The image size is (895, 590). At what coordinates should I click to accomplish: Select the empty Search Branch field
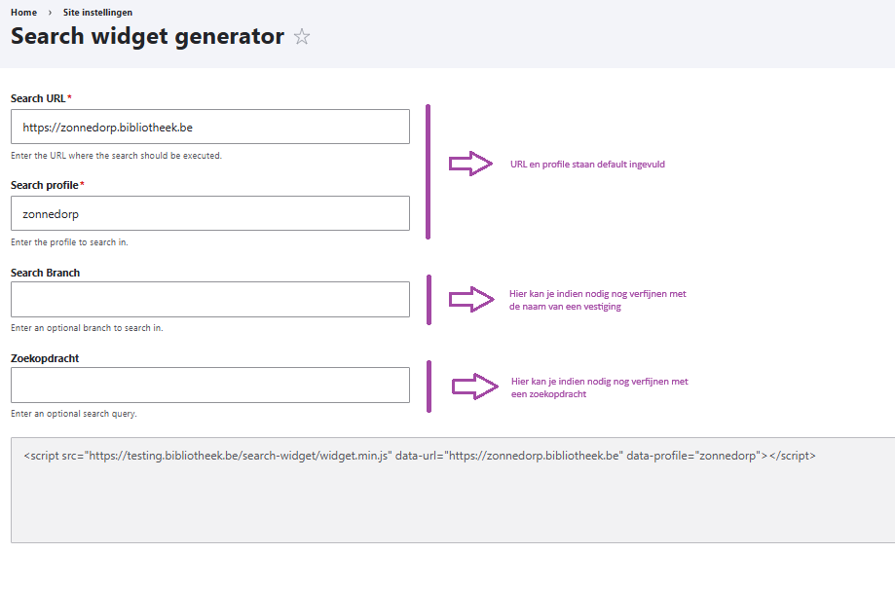point(209,299)
